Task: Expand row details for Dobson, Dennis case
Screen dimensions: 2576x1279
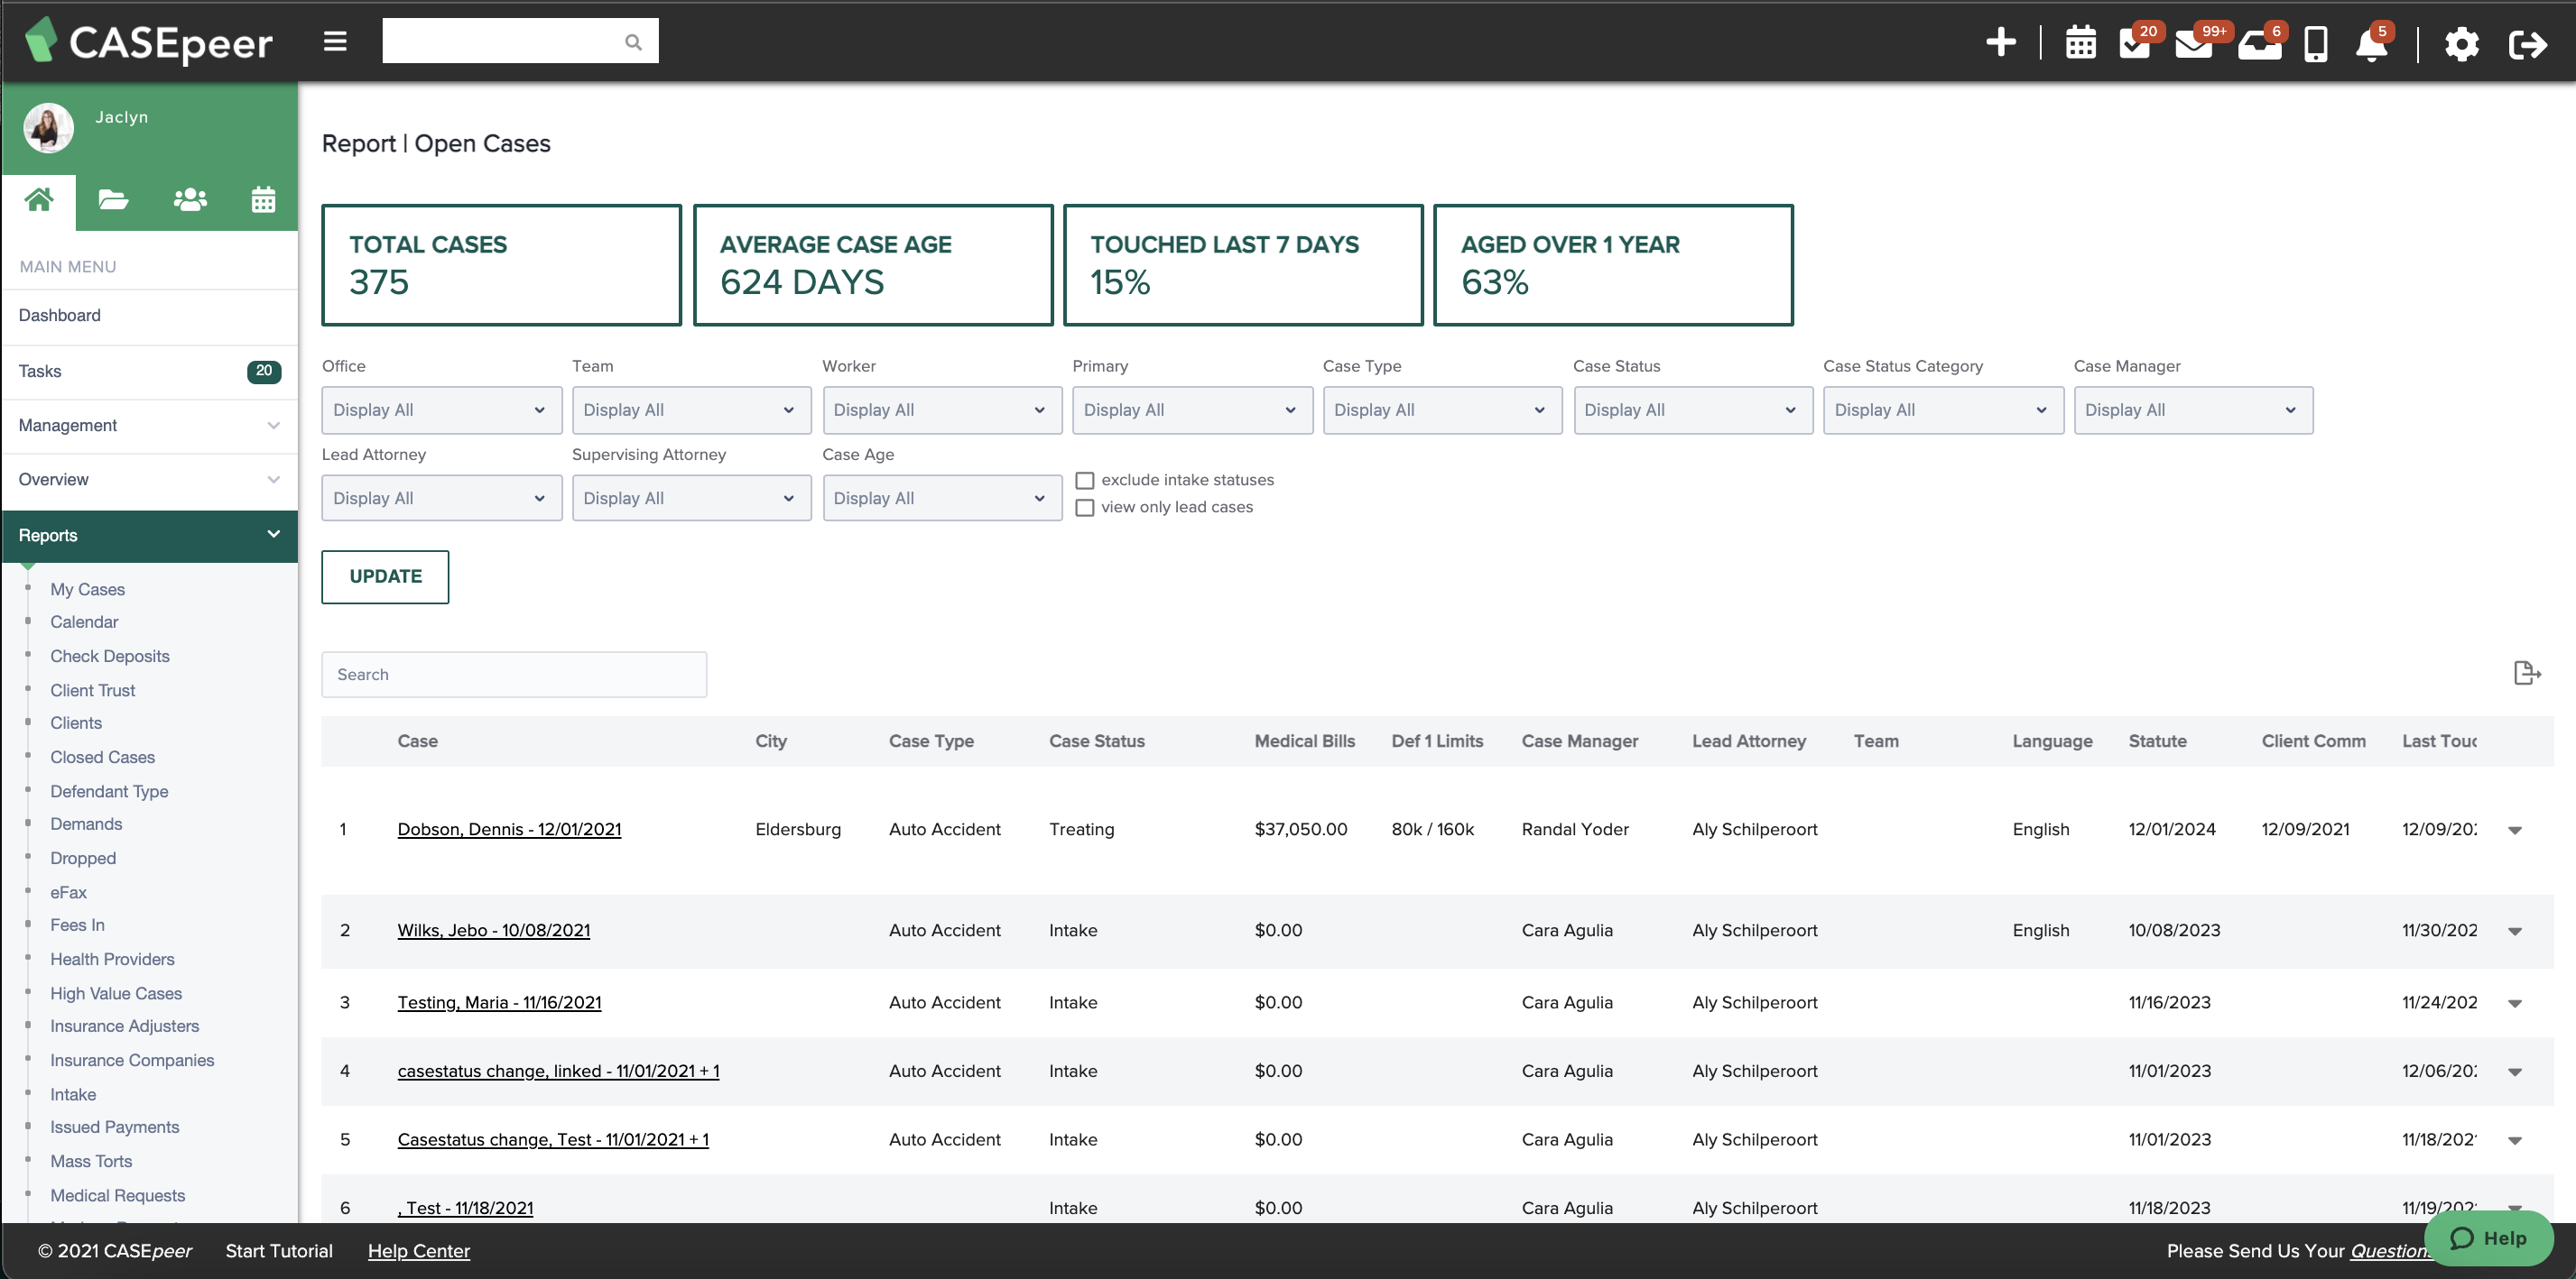Action: pyautogui.click(x=2515, y=829)
